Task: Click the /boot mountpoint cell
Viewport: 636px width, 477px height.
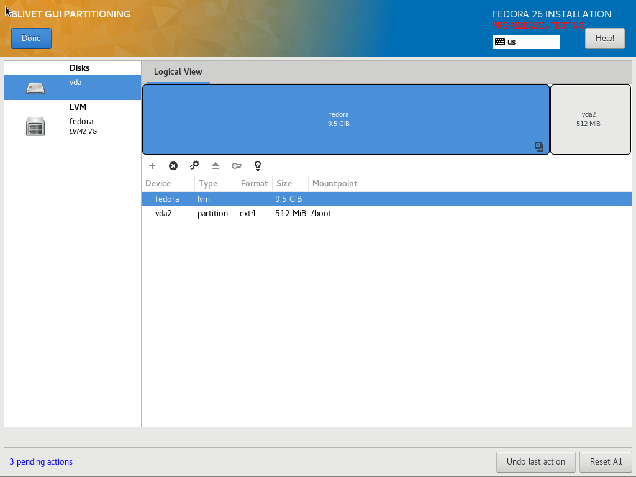Action: coord(321,214)
